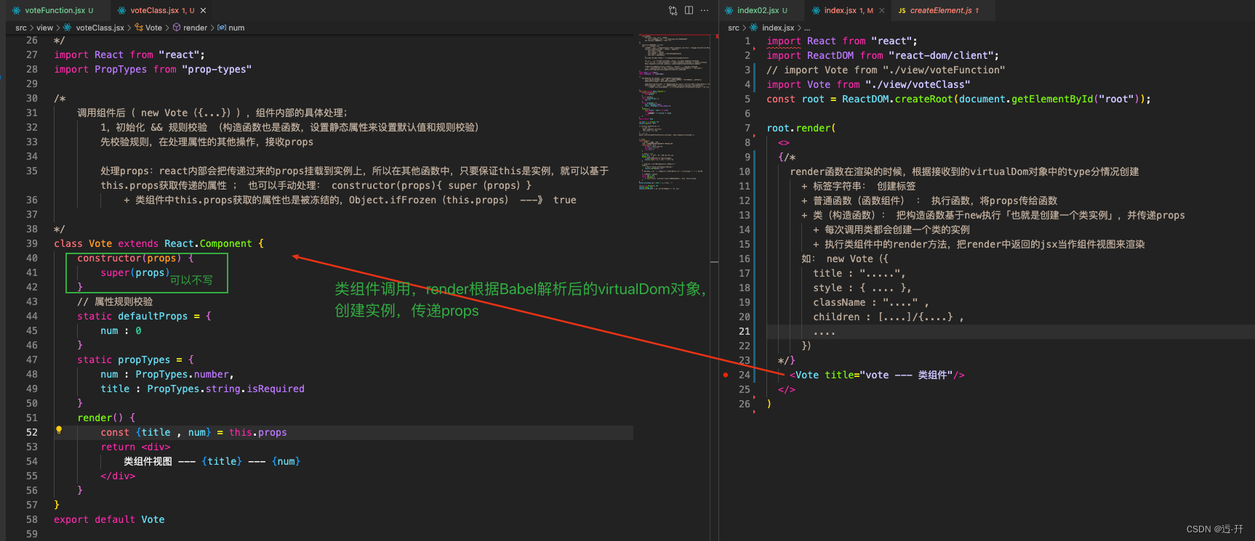The image size is (1255, 541).
Task: Click '"./view/voteClass"' import path
Action: coord(918,84)
